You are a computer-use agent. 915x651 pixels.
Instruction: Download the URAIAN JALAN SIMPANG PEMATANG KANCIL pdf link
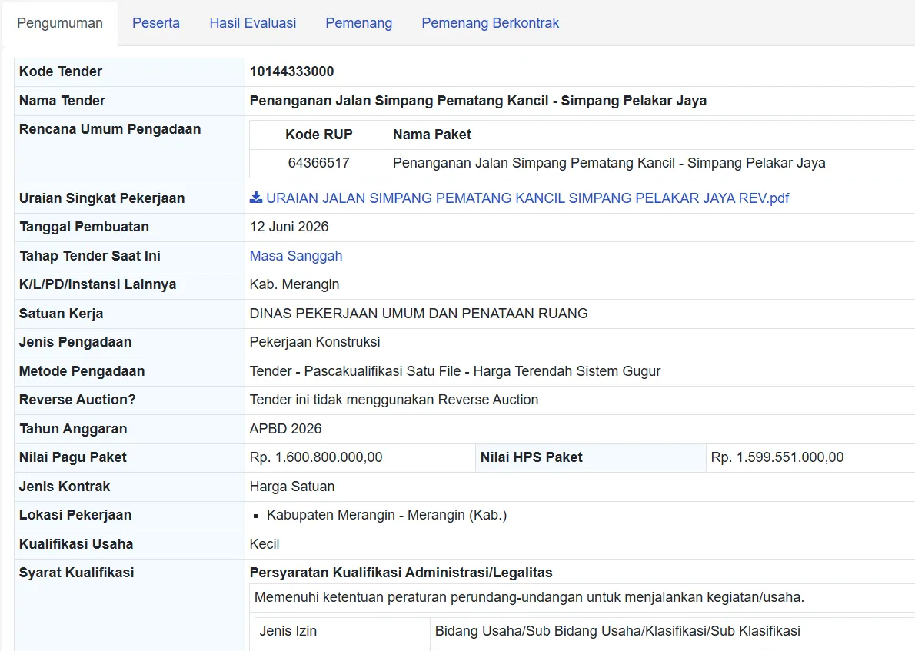[x=527, y=198]
